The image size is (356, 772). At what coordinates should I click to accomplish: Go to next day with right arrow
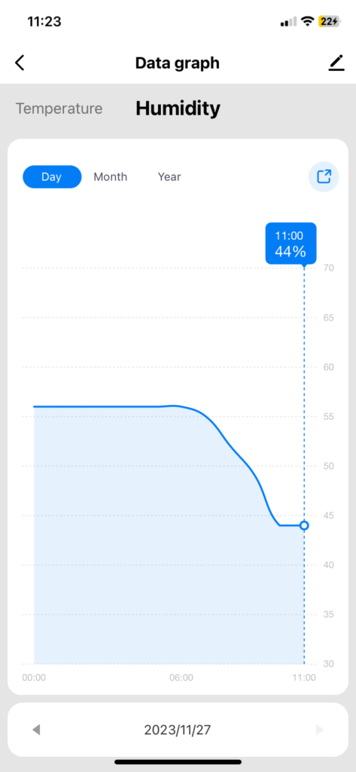(320, 730)
